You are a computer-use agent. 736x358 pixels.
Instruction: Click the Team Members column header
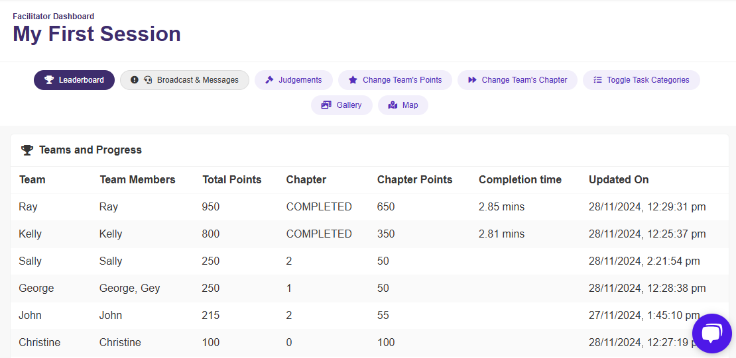click(x=137, y=179)
